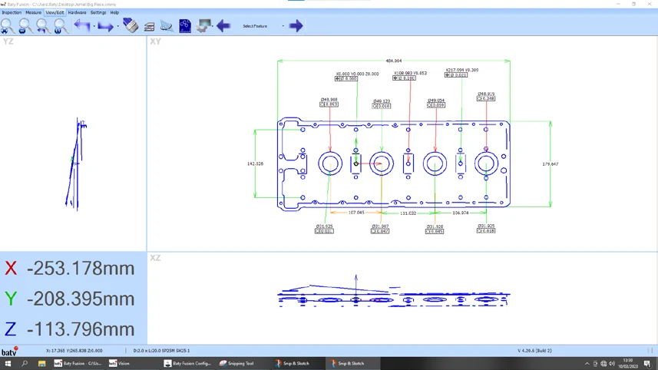Click the 106.974 spacing dimension

click(x=461, y=213)
